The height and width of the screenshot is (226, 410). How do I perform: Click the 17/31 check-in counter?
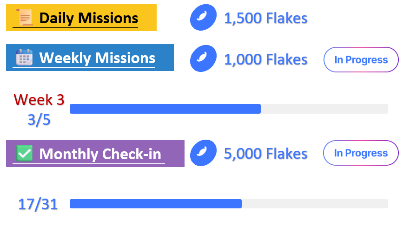point(38,204)
